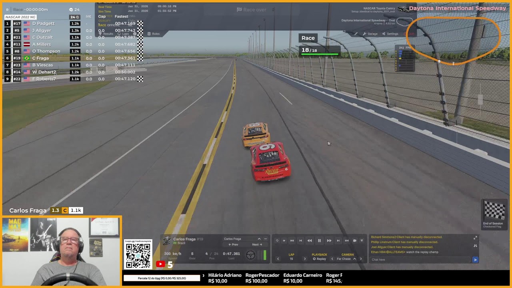
Task: Switch to next camera with right arrow
Action: click(360, 259)
